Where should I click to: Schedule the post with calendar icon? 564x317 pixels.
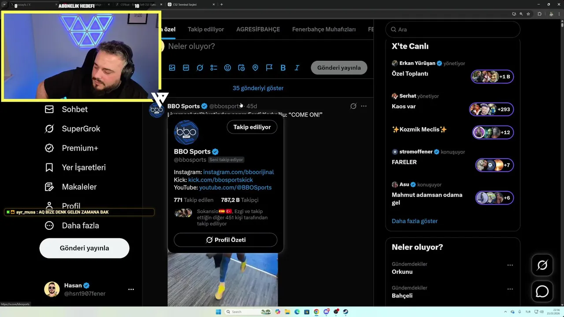241,68
